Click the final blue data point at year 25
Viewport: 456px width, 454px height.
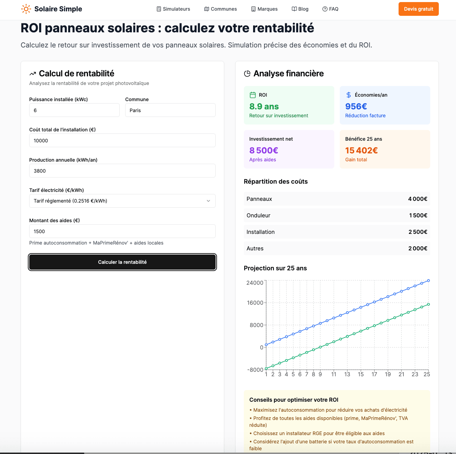(428, 281)
